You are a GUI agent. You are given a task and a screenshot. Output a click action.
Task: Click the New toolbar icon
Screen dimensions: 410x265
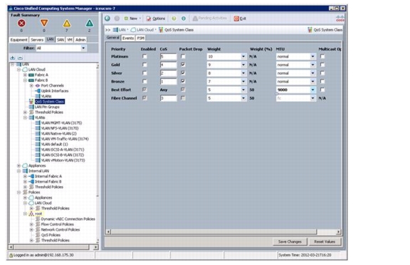(x=126, y=19)
